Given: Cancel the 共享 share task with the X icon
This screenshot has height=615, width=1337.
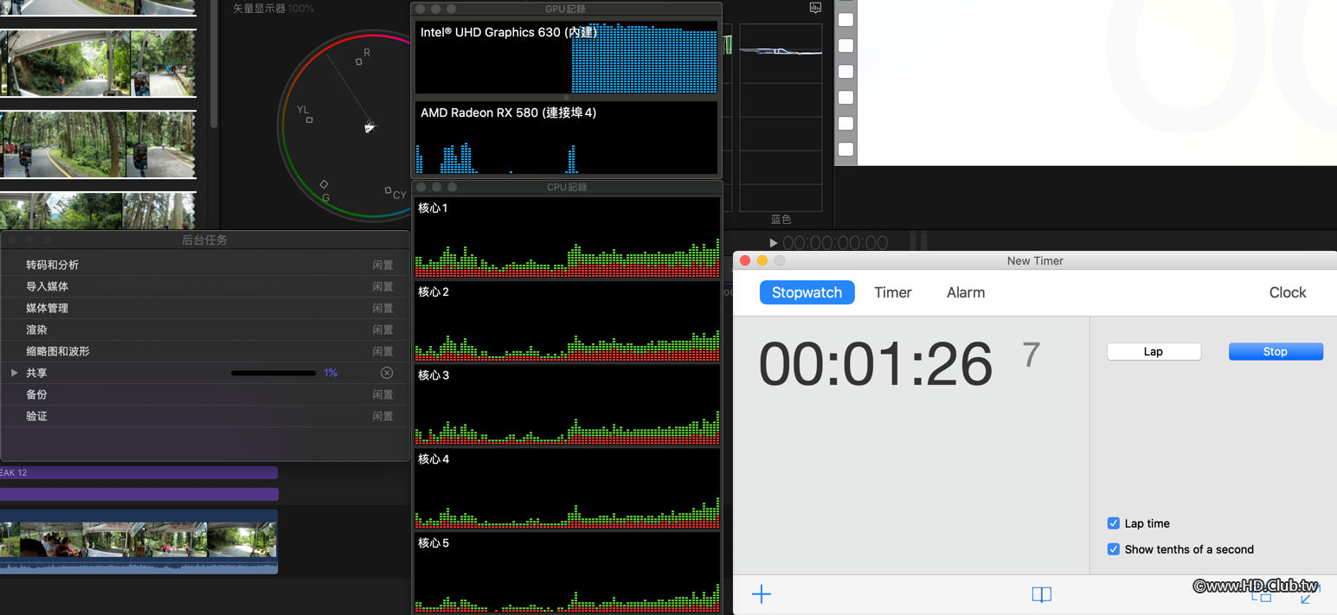Looking at the screenshot, I should click(387, 373).
